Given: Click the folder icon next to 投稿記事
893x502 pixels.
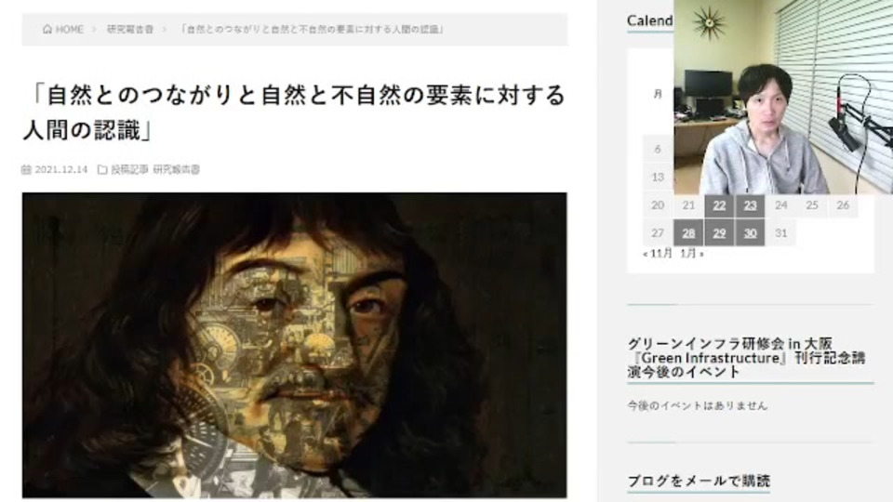Looking at the screenshot, I should (102, 169).
